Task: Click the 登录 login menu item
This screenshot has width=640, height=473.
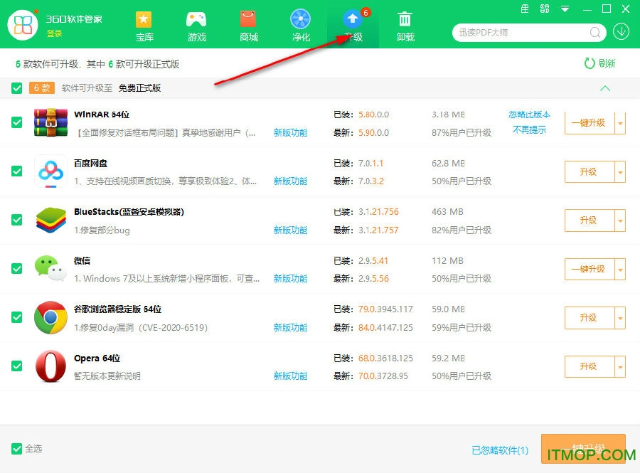Action: (55, 33)
